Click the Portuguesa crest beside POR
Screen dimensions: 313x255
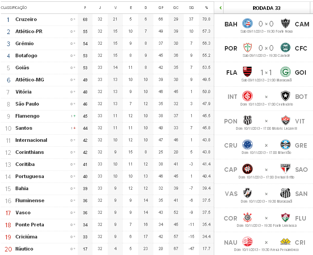pos(247,47)
